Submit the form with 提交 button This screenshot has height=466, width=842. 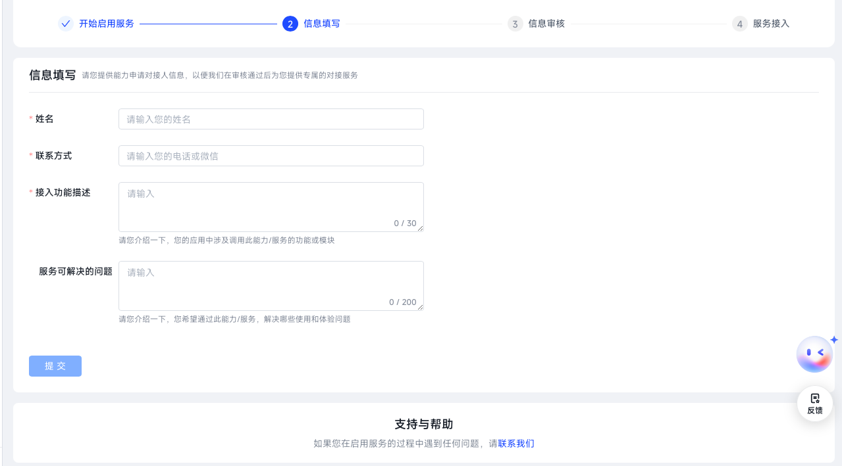(x=55, y=366)
